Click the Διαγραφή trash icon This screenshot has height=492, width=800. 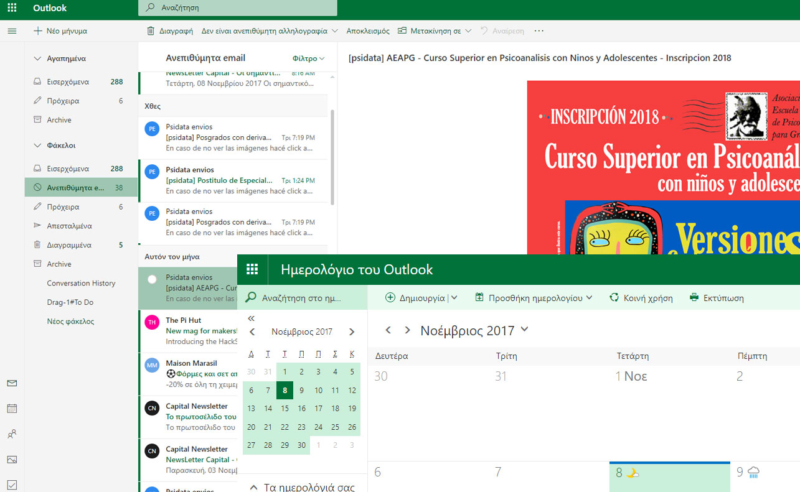pyautogui.click(x=151, y=30)
